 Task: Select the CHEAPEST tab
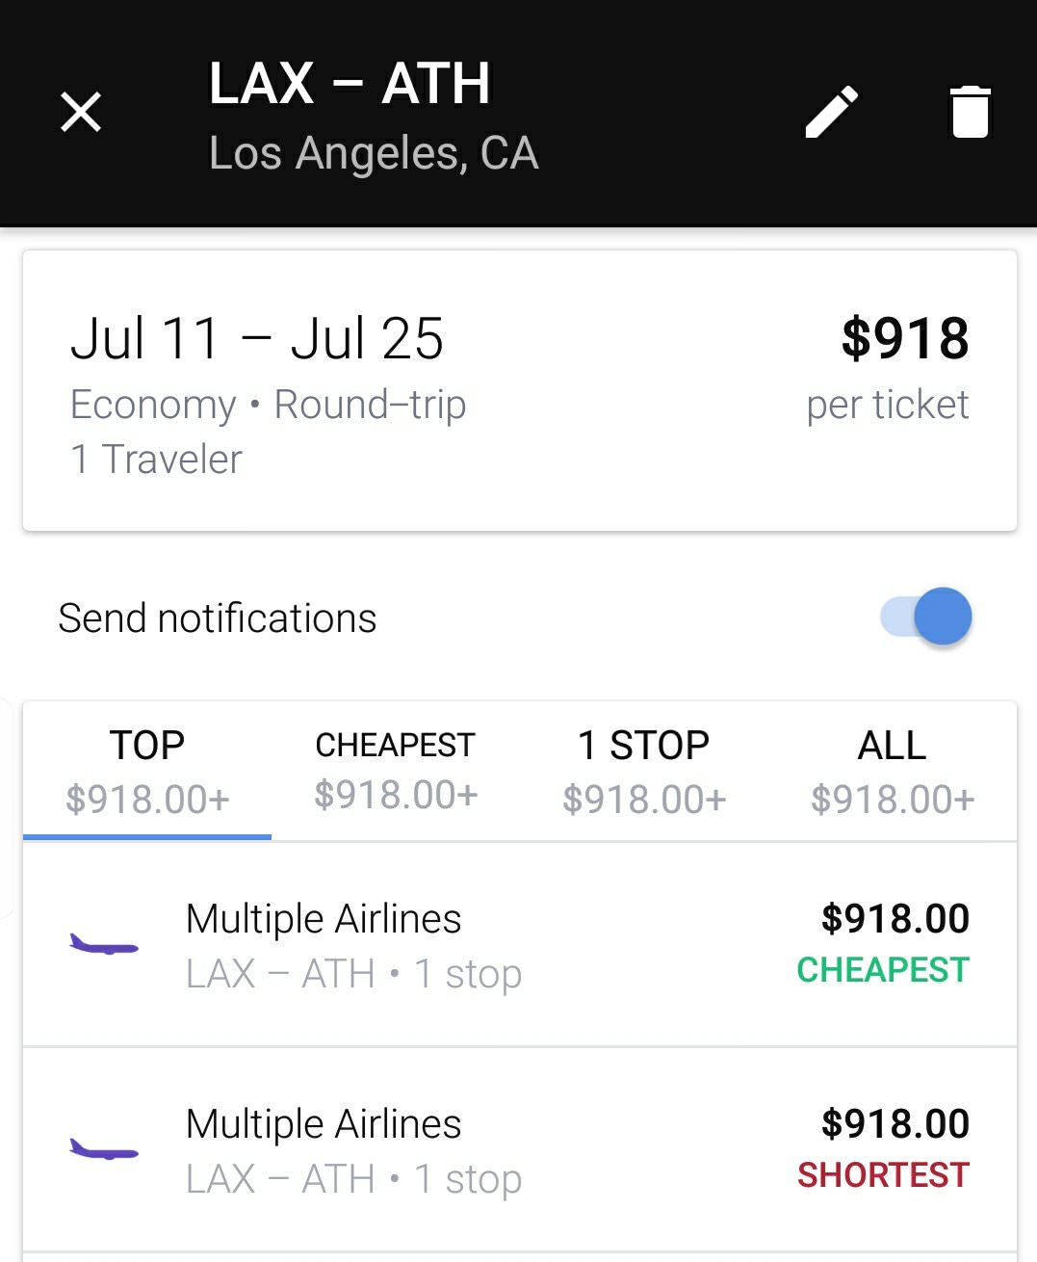[x=396, y=771]
